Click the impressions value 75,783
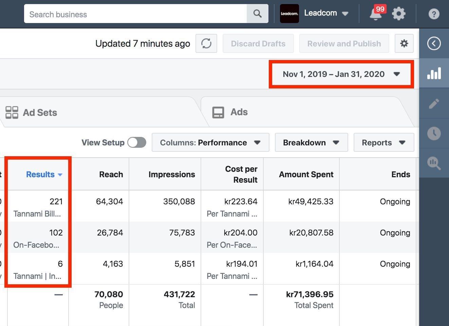 click(182, 233)
